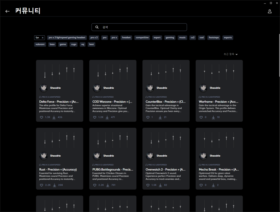Image resolution: width=280 pixels, height=212 pixels.
Task: Click the EQ slider preview on Delta Force card
Action: point(59,72)
